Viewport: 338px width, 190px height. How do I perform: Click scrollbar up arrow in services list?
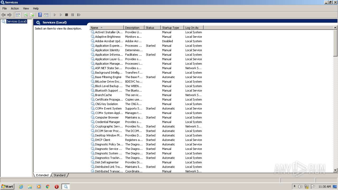click(x=335, y=27)
